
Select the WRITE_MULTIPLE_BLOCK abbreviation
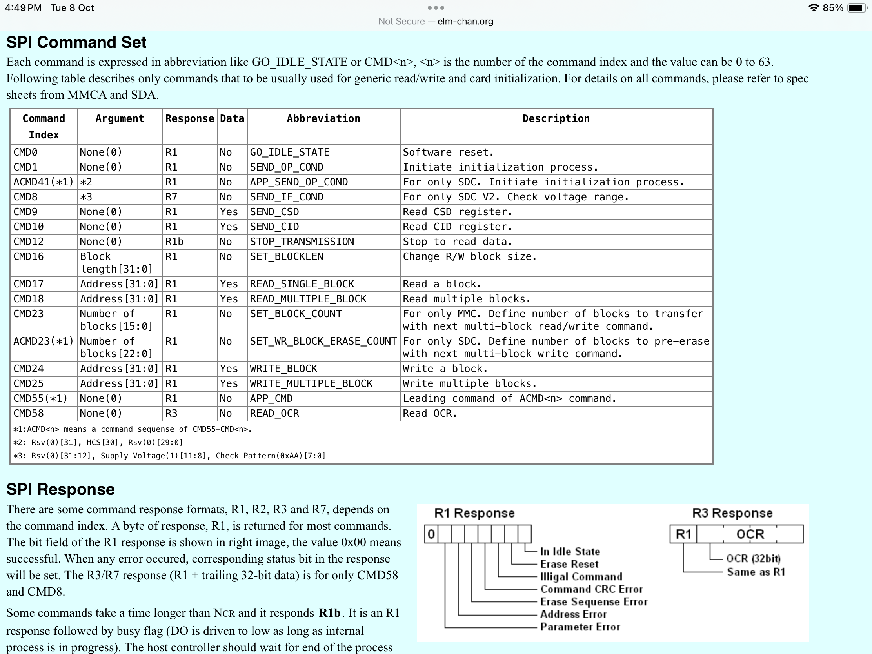point(323,384)
